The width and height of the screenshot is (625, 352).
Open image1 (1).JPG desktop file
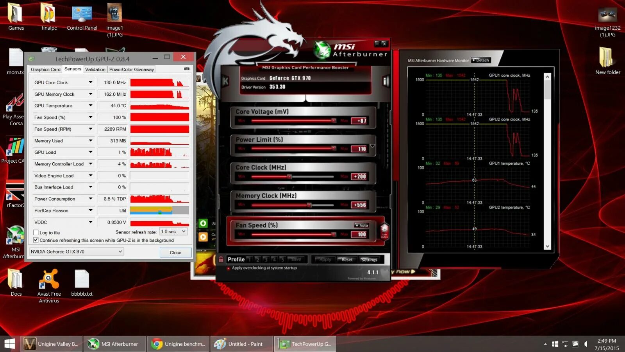114,20
